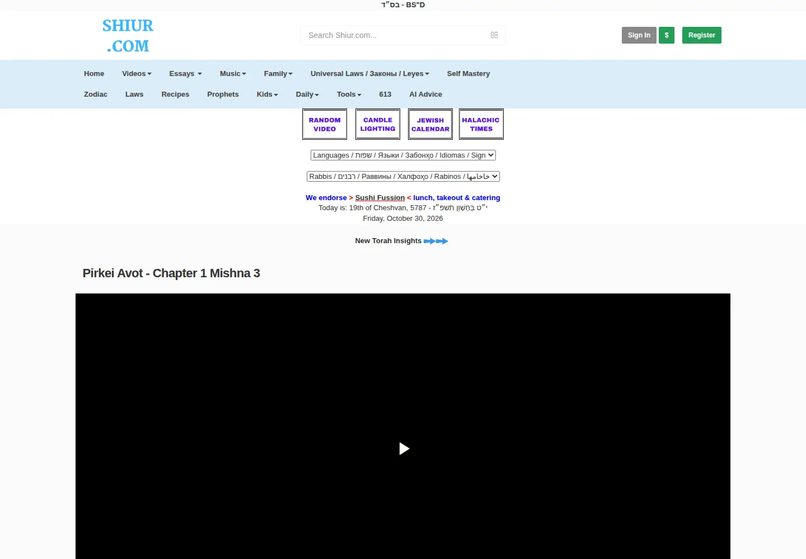Open the Laws nav item
The image size is (806, 559).
[x=134, y=94]
